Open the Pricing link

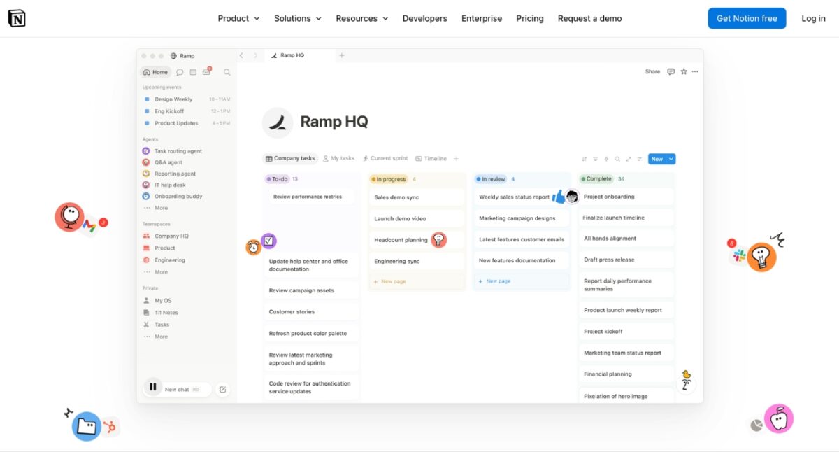[x=530, y=18]
